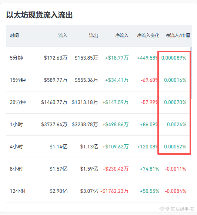Click change value +74.81%
The height and width of the screenshot is (215, 197).
tap(150, 169)
